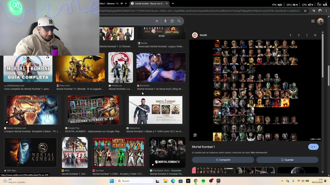
Task: Open the T-1000 DLC thumbnail
Action: point(155,110)
